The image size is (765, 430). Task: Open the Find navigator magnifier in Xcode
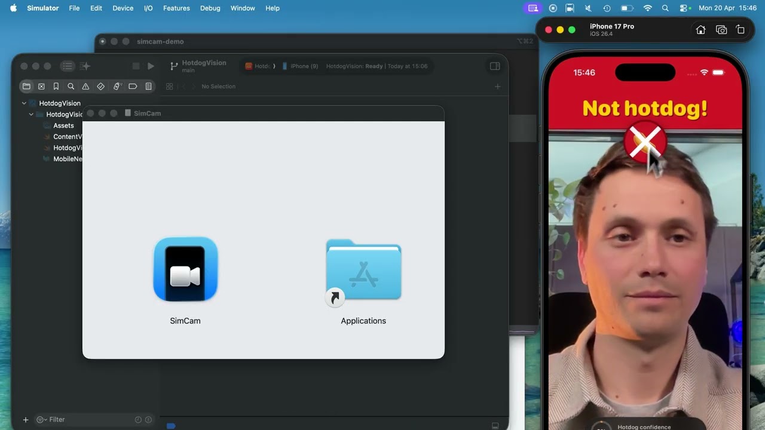tap(71, 87)
